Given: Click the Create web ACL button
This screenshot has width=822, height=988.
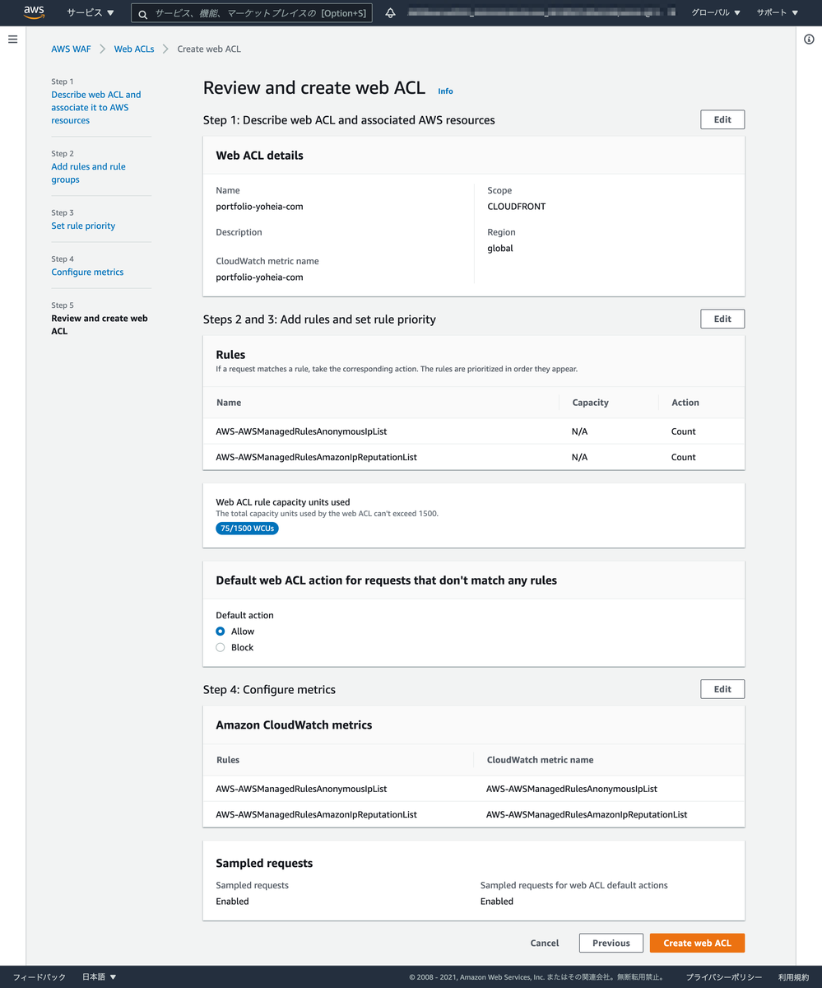Looking at the screenshot, I should 697,943.
